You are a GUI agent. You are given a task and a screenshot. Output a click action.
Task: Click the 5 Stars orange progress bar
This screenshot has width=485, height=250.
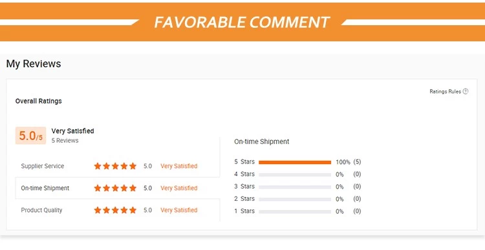295,162
